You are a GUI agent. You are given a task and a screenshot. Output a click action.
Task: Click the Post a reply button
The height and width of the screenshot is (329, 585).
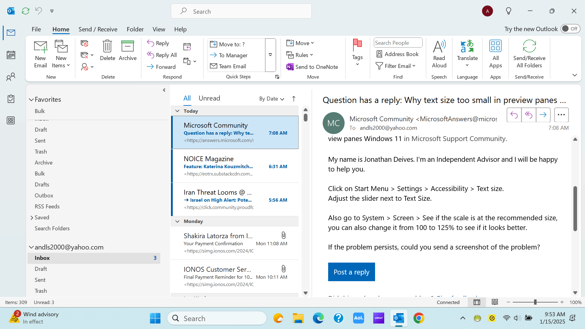tap(351, 272)
